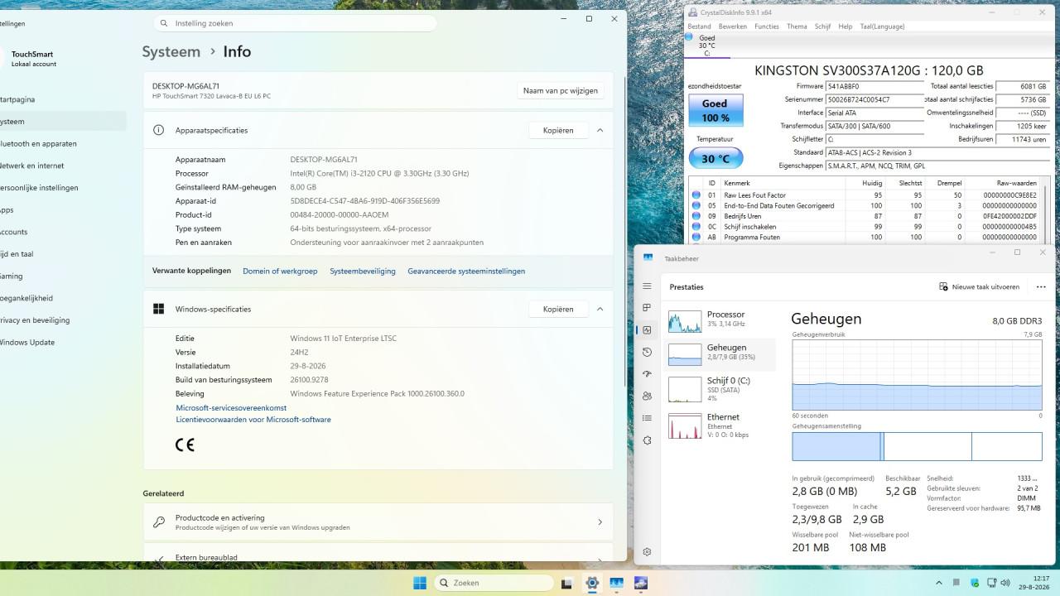Select Windows Update in Settings sidebar

click(63, 342)
